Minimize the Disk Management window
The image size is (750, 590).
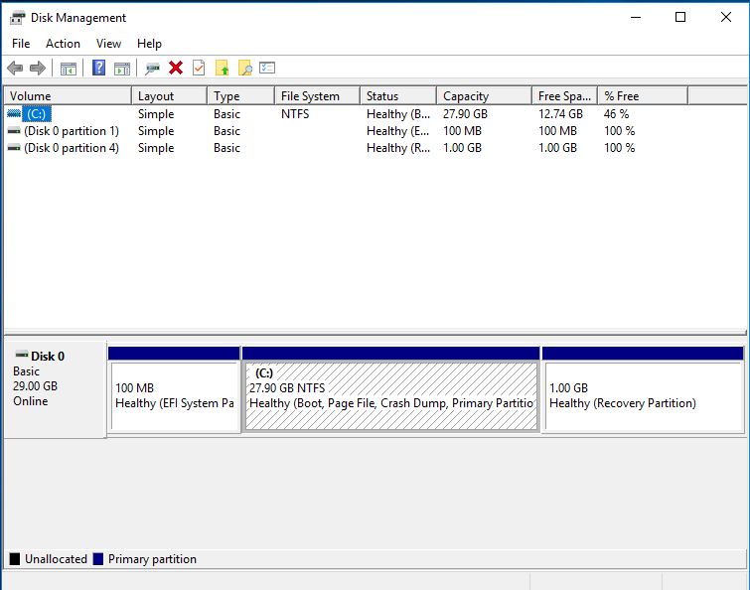[636, 17]
